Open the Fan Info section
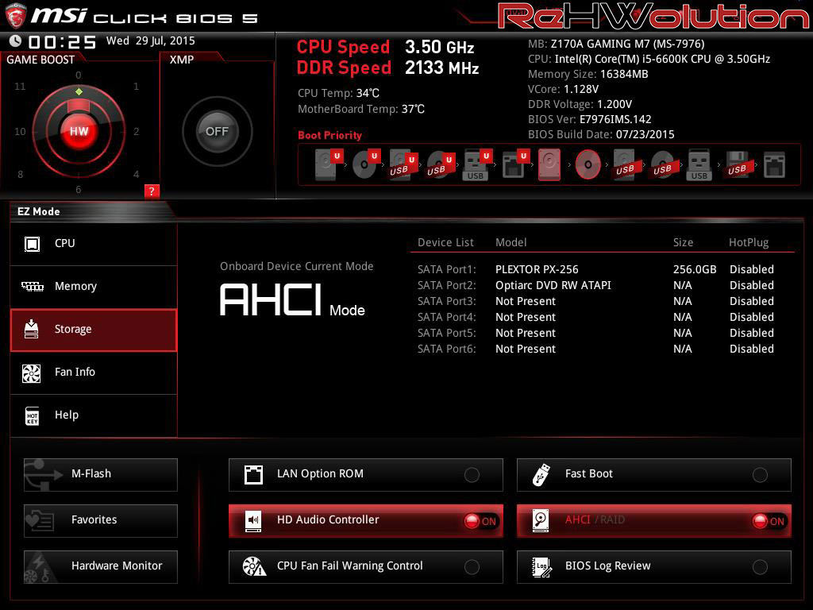The image size is (813, 610). (94, 373)
